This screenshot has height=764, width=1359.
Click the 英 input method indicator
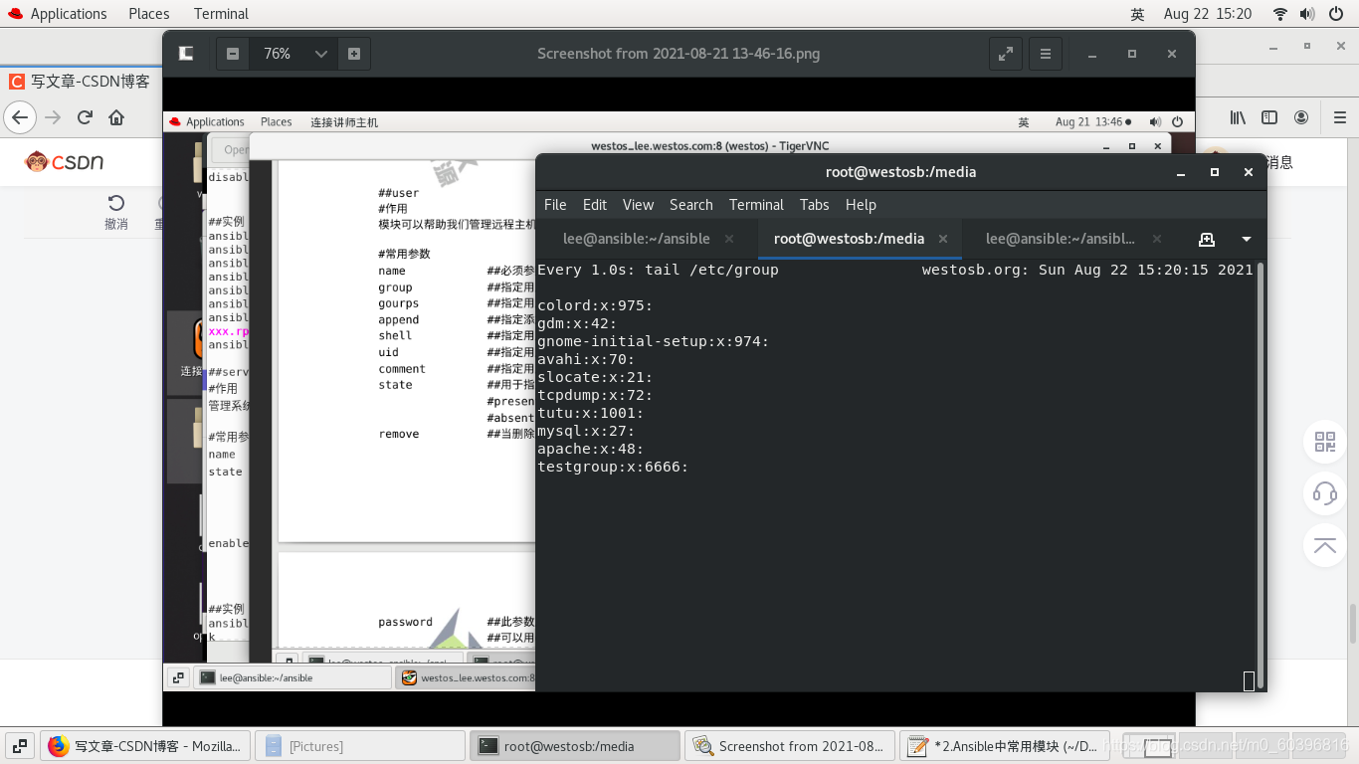coord(1137,14)
